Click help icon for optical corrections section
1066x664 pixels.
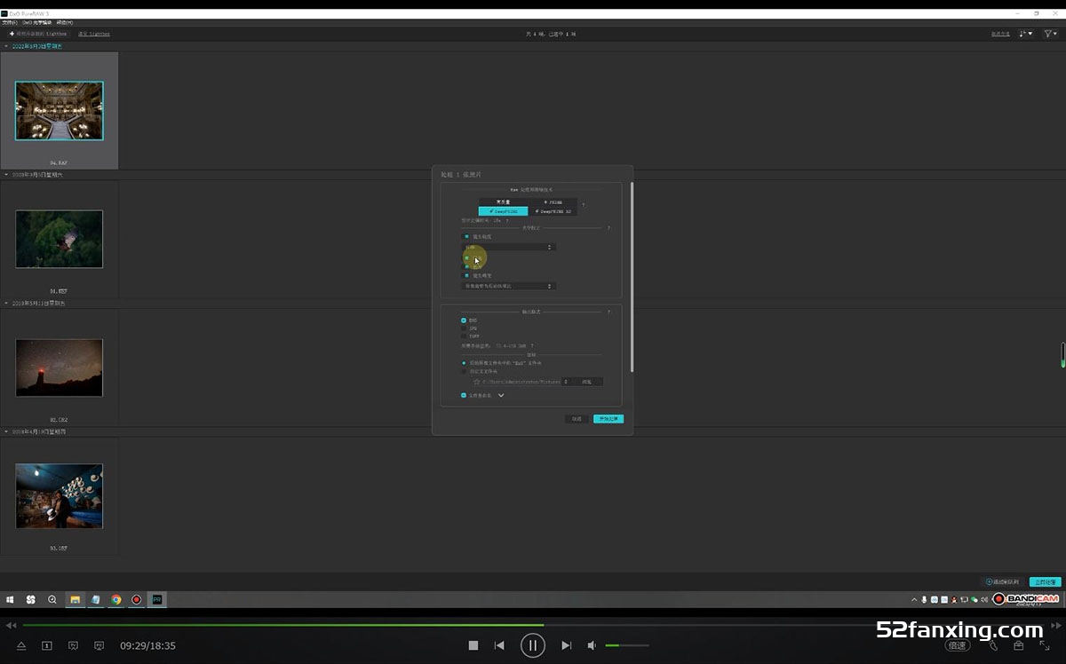tap(609, 228)
